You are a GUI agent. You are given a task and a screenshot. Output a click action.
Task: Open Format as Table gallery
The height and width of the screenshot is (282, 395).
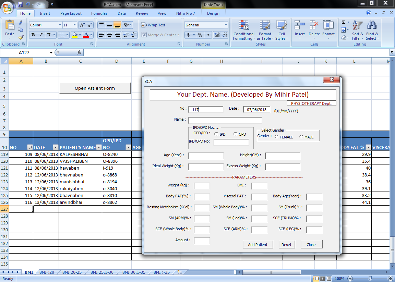[265, 30]
